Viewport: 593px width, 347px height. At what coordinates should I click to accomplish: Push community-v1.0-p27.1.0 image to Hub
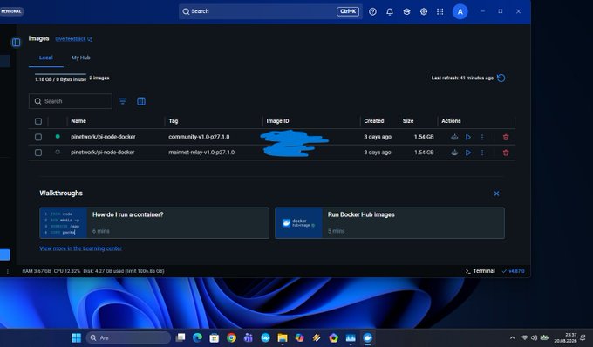pyautogui.click(x=454, y=137)
